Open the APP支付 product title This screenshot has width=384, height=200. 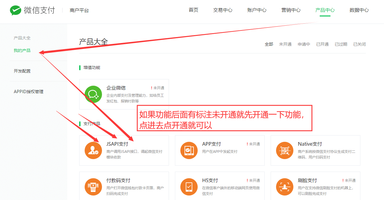point(211,144)
